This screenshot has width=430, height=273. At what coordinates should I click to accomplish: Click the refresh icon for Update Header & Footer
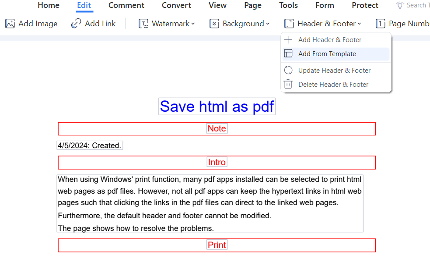tap(288, 70)
